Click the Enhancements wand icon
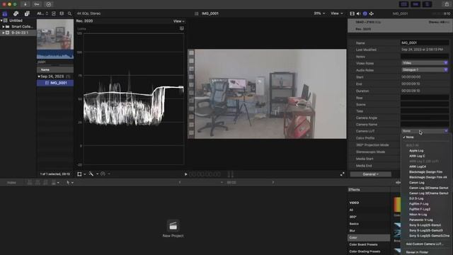Image resolution: width=453 pixels, height=255 pixels. [91, 174]
